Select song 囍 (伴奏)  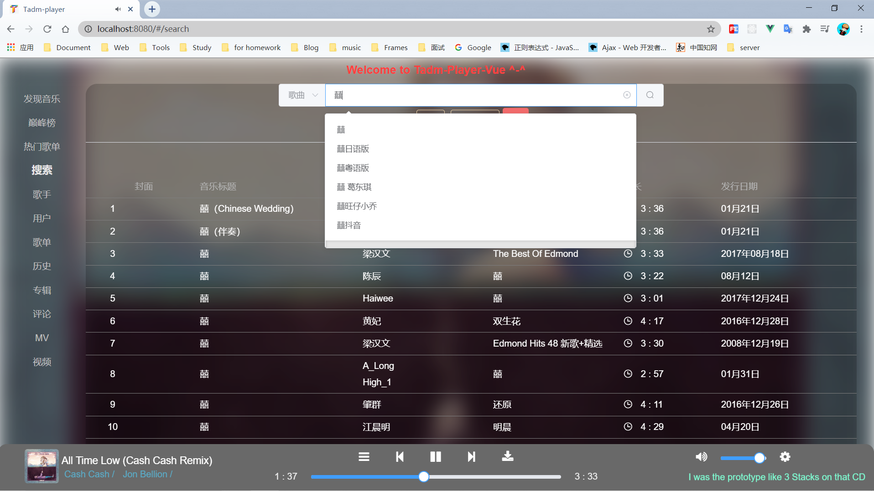220,231
